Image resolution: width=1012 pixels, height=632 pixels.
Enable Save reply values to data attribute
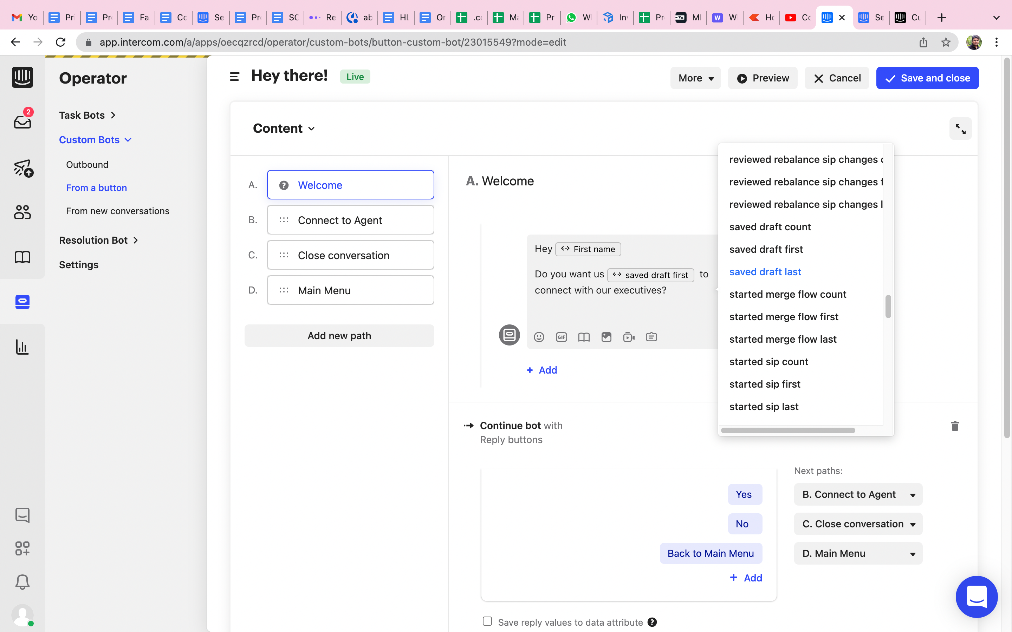point(487,621)
